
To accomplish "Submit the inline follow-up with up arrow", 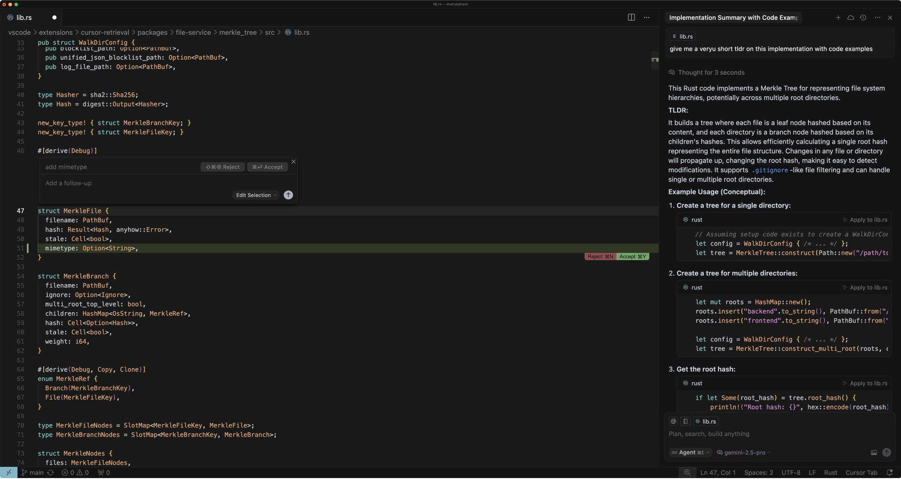I will [x=289, y=195].
